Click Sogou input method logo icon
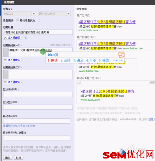This screenshot has height=161, width=155. click(121, 55)
